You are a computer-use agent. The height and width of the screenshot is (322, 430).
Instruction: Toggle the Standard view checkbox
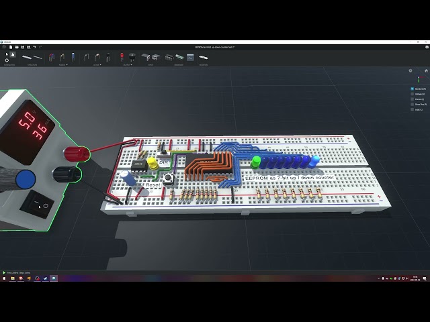click(x=412, y=89)
